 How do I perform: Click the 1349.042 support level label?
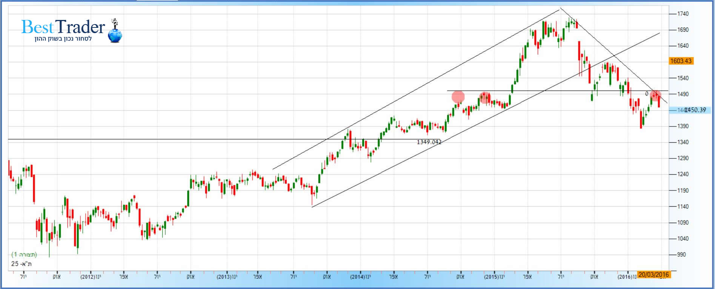(x=429, y=142)
